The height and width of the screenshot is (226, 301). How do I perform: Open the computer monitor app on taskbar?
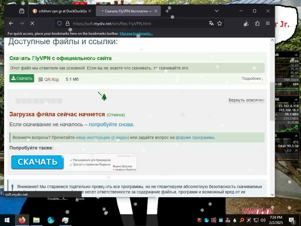65,220
